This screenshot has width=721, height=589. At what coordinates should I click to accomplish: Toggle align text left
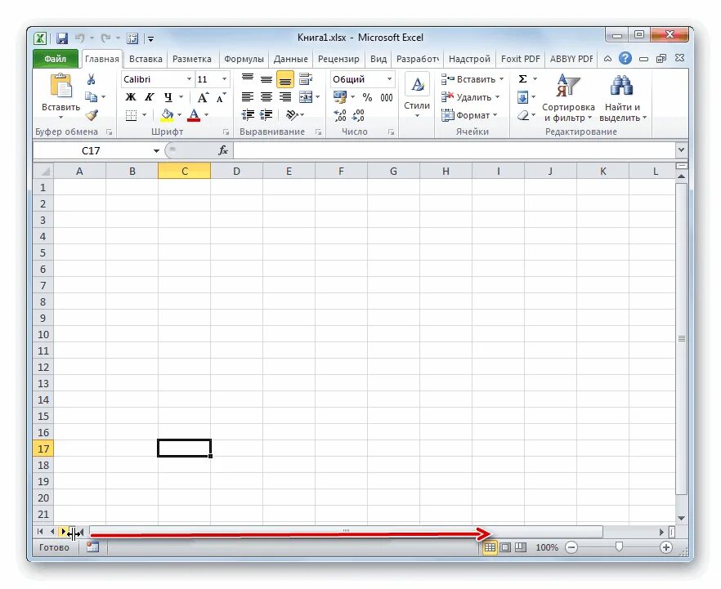(x=248, y=97)
